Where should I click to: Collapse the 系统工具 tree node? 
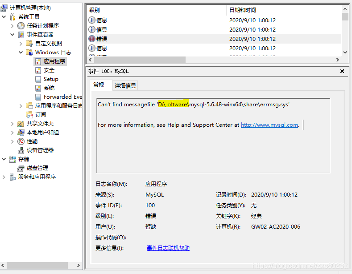pos(4,17)
